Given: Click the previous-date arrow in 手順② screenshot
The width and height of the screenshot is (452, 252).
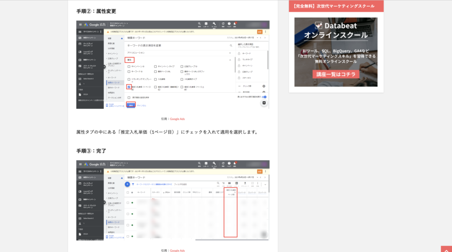Looking at the screenshot, I should [x=260, y=38].
